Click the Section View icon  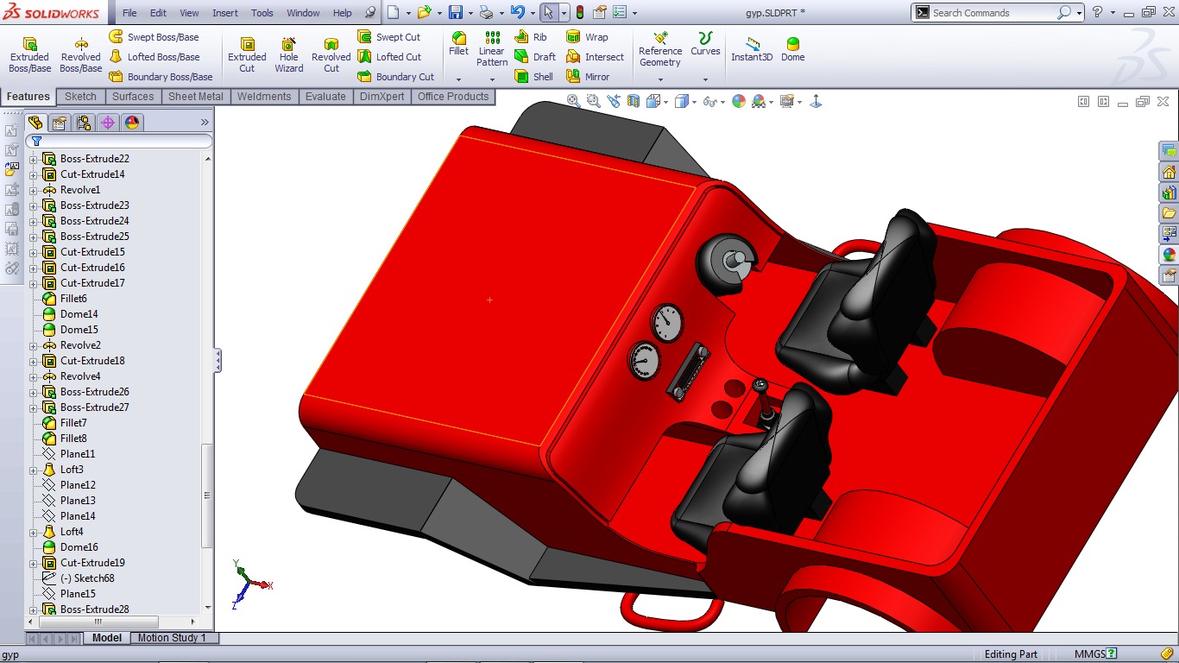pyautogui.click(x=634, y=102)
